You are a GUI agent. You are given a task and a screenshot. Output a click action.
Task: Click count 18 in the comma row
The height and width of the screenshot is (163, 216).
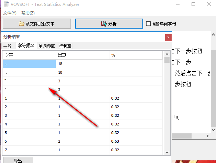[x=60, y=64]
